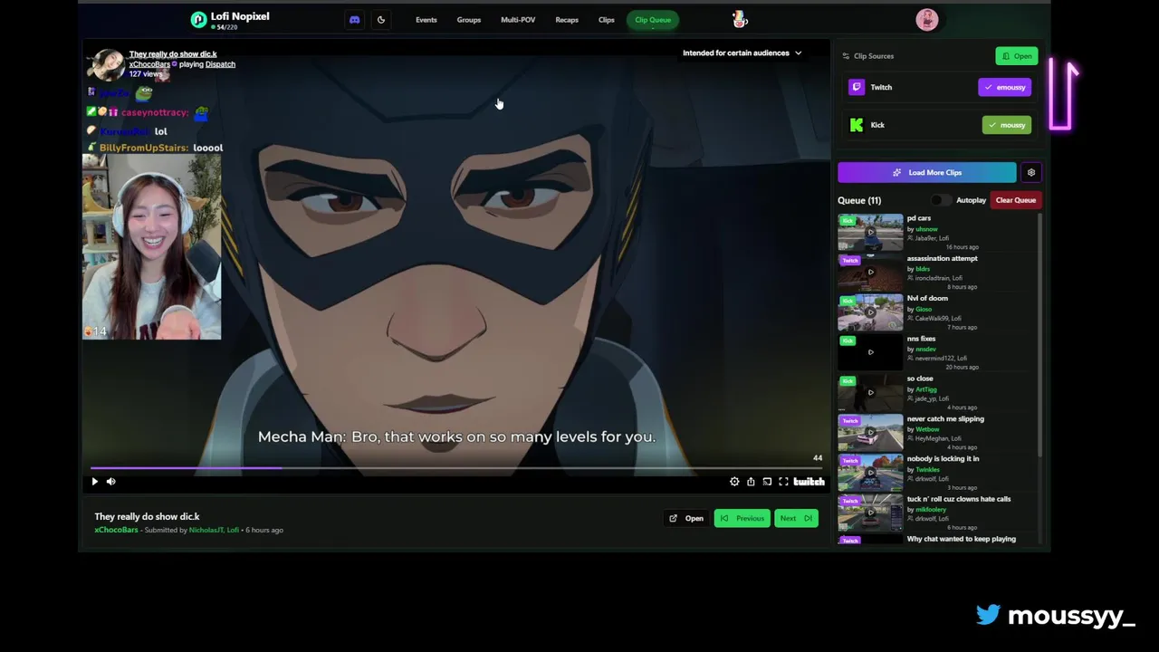Open clip author 'nnsdev' link
Viewport: 1159px width, 652px height.
click(x=925, y=349)
